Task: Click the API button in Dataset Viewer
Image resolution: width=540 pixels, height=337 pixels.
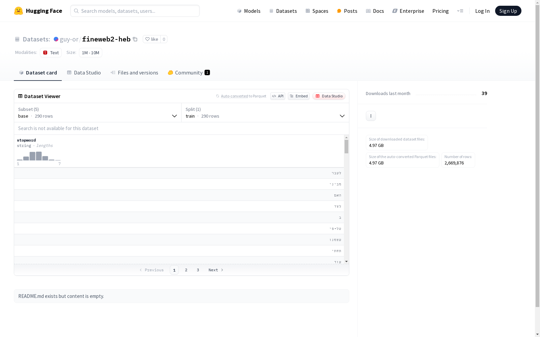Action: (278, 96)
